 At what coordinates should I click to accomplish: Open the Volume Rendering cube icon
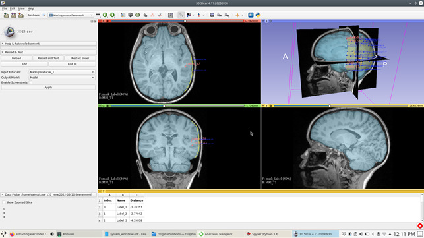click(131, 15)
